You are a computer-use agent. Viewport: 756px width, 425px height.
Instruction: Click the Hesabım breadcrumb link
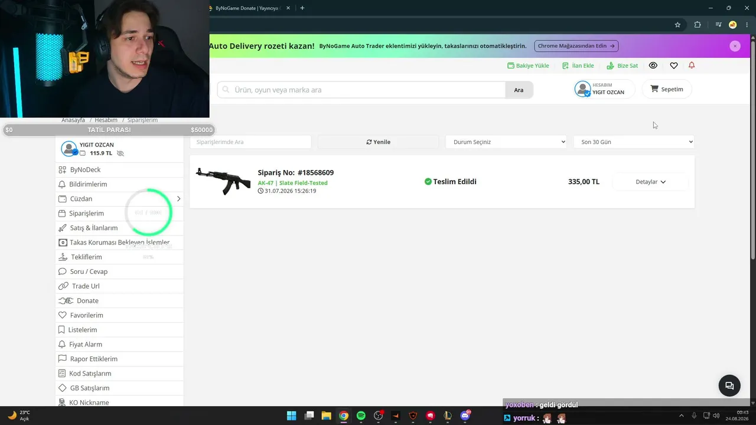pyautogui.click(x=106, y=120)
